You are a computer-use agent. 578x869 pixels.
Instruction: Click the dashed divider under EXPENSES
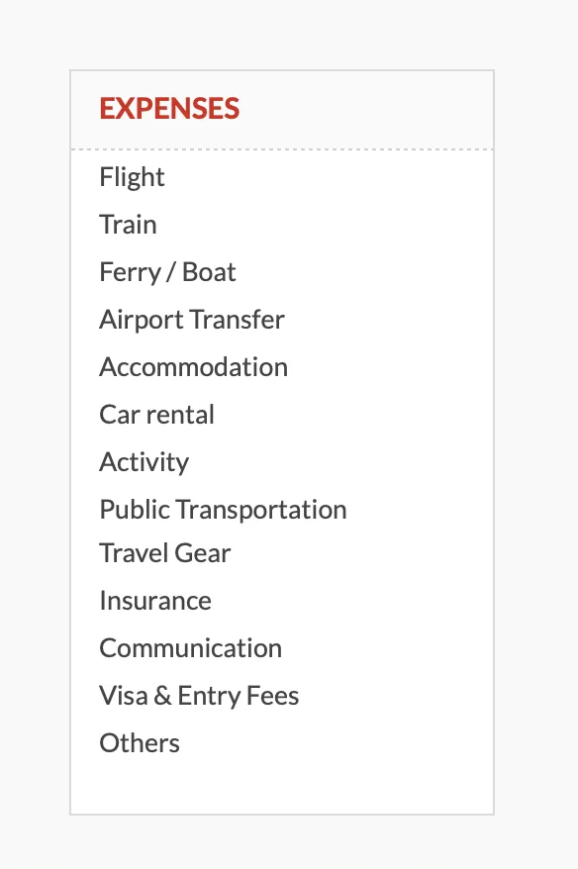[x=281, y=148]
